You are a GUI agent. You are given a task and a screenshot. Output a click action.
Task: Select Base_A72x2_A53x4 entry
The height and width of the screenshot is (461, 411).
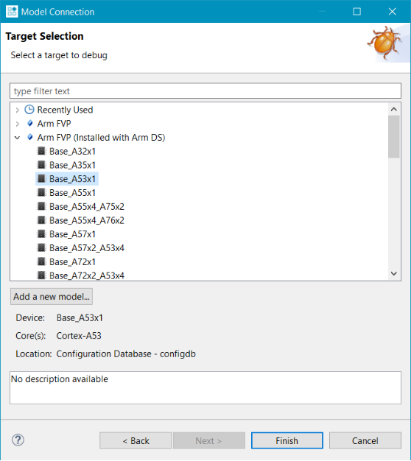click(87, 275)
